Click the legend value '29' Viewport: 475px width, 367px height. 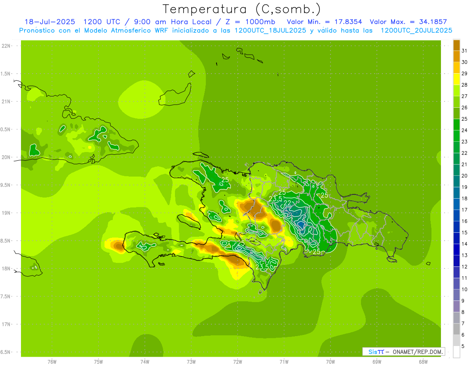(464, 73)
